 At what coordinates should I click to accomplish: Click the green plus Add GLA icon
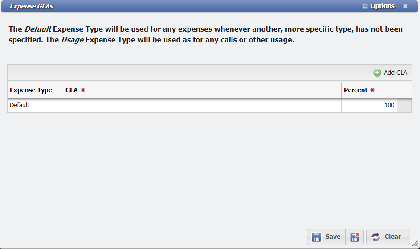[x=377, y=73]
